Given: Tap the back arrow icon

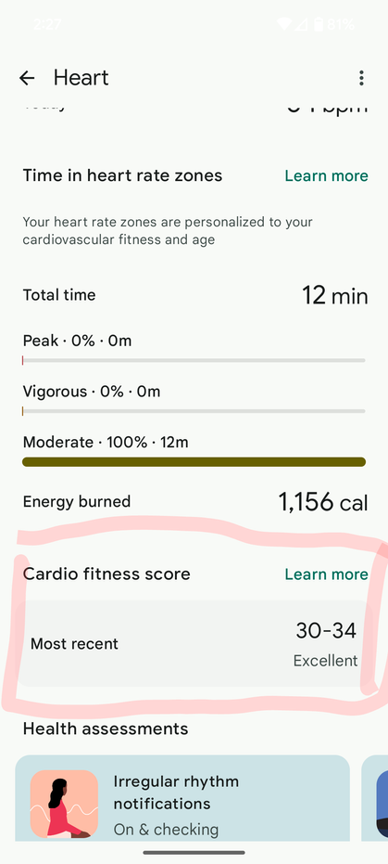Looking at the screenshot, I should (x=27, y=78).
